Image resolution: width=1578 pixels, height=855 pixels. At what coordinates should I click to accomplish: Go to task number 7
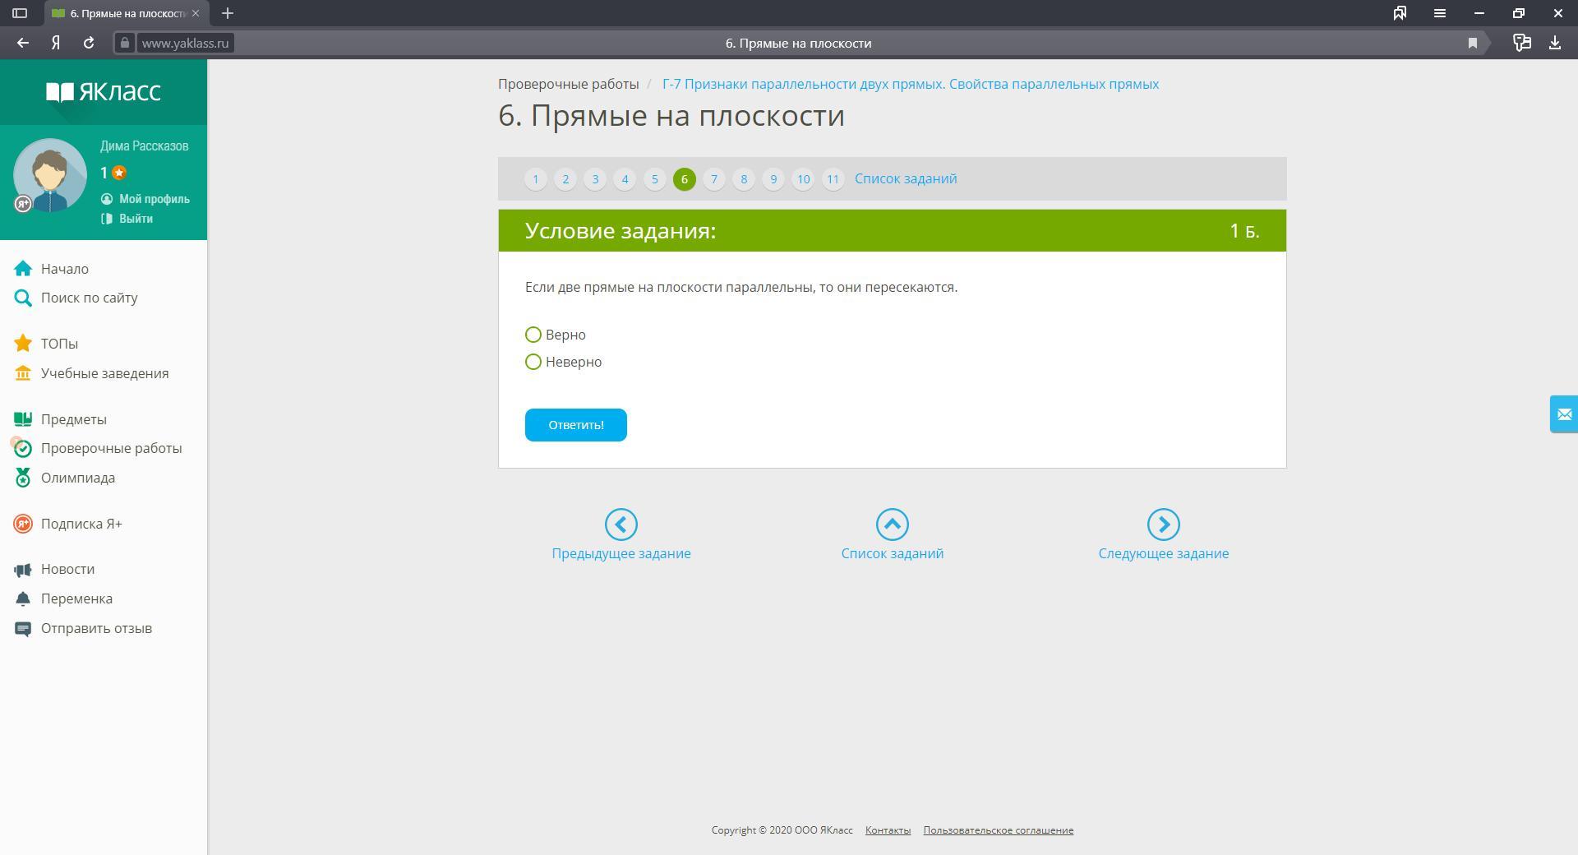[714, 179]
